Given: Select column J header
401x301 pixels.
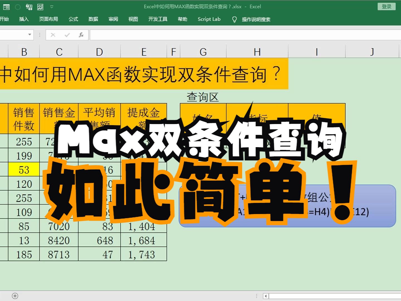Looking at the screenshot, I should tap(372, 52).
